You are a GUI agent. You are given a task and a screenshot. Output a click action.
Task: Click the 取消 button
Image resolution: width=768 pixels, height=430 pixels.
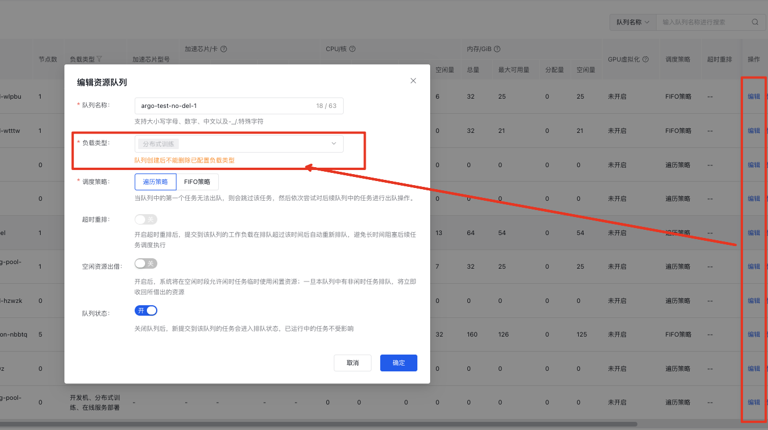pyautogui.click(x=352, y=363)
